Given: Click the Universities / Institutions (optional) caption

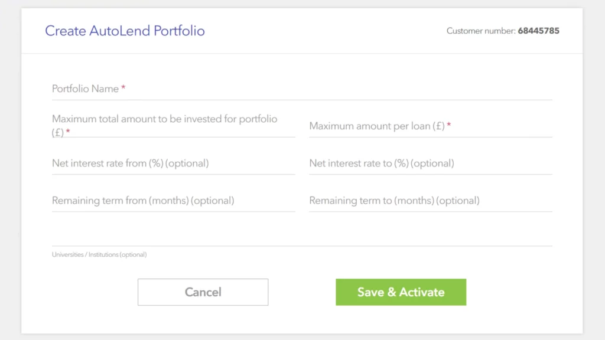Looking at the screenshot, I should pos(99,254).
